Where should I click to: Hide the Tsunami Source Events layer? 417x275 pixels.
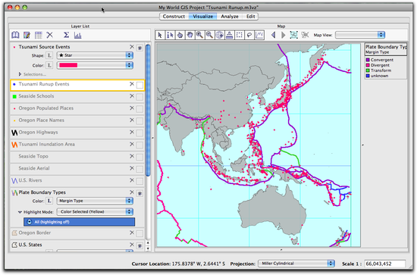click(x=140, y=48)
